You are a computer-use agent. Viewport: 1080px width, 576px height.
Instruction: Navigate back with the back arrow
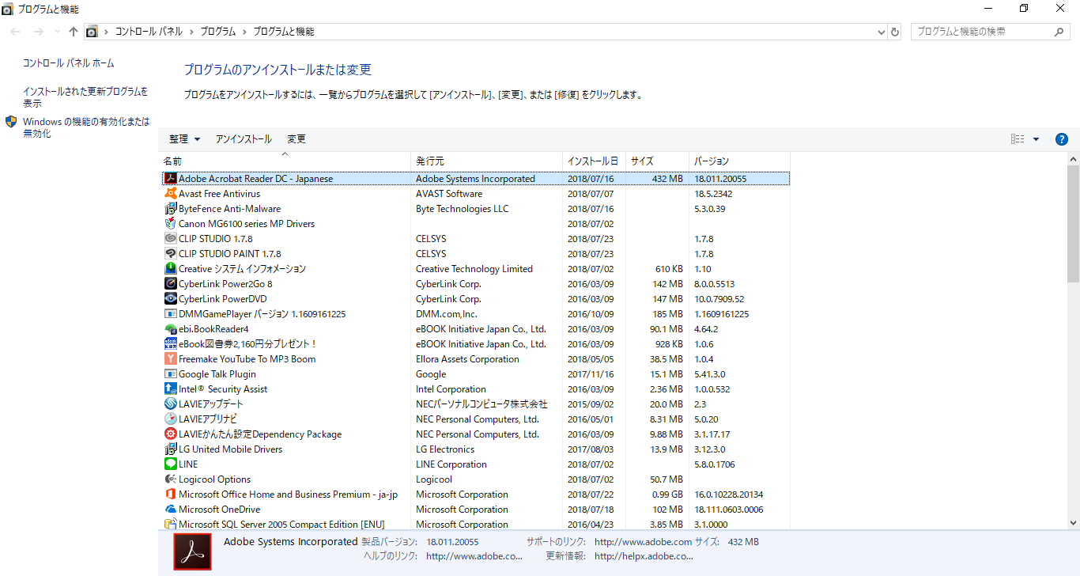17,32
